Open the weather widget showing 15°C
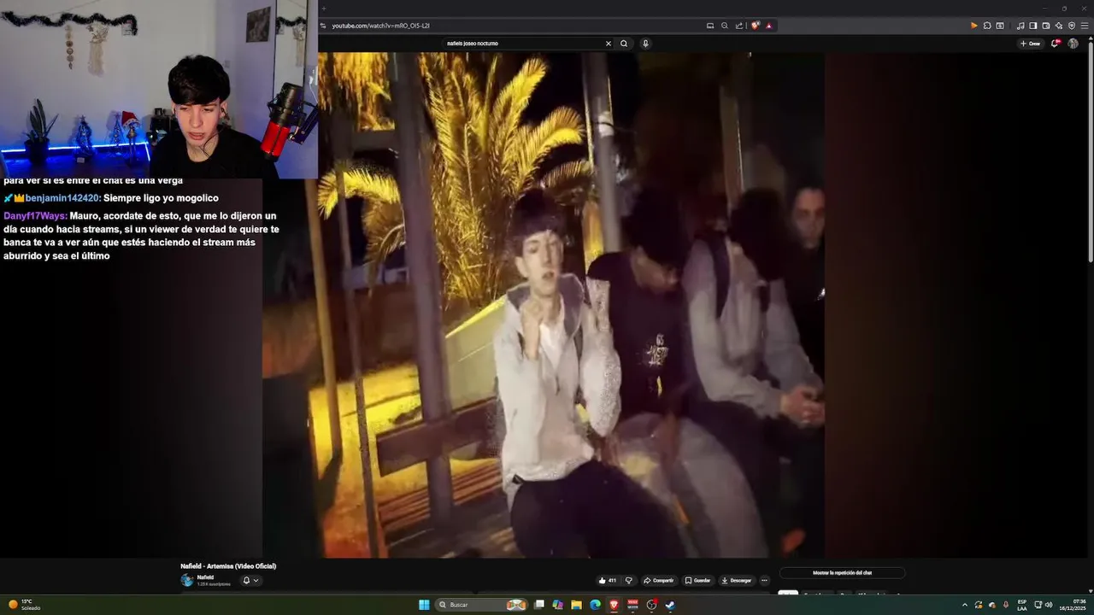This screenshot has height=615, width=1094. pyautogui.click(x=26, y=605)
